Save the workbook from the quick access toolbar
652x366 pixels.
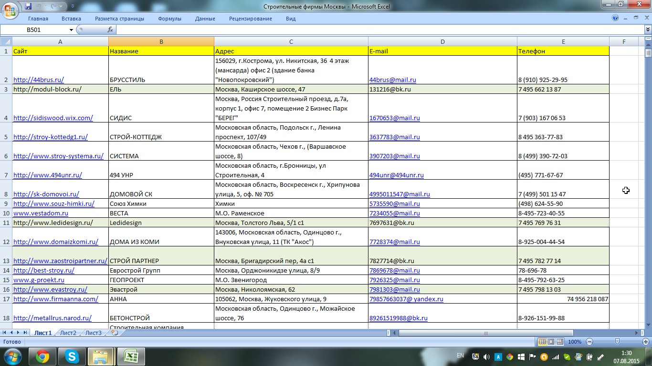[28, 7]
